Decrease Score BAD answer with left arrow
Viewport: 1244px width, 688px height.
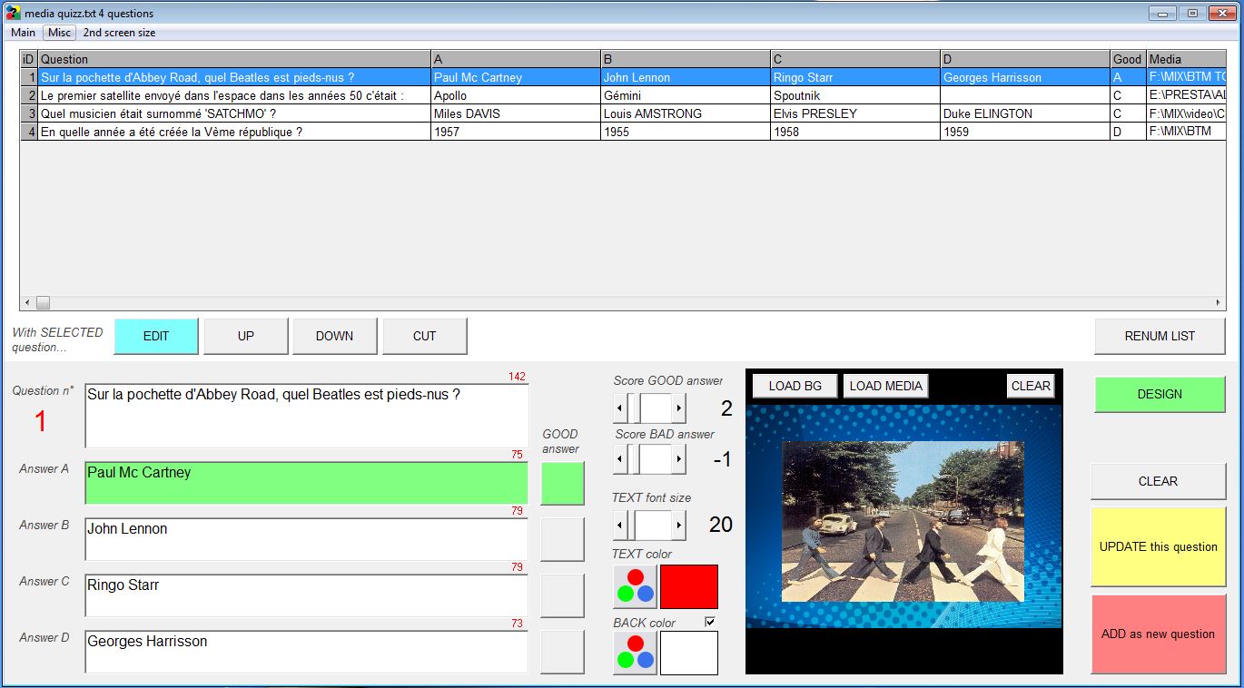620,459
